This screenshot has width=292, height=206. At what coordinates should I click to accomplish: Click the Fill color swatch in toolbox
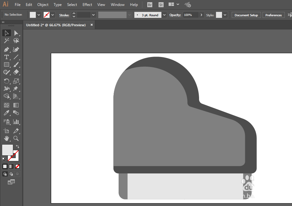[8, 150]
